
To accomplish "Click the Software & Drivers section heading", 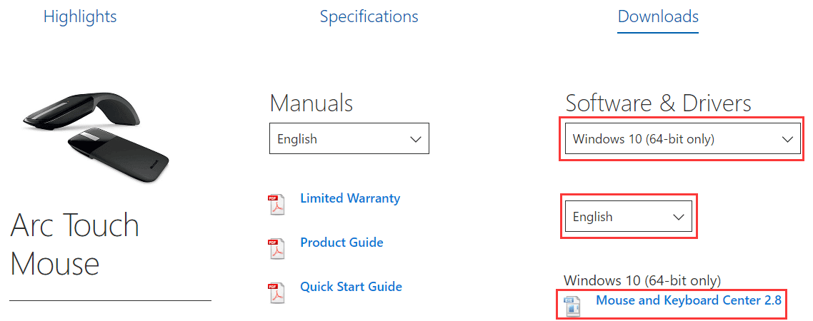I will [x=658, y=103].
